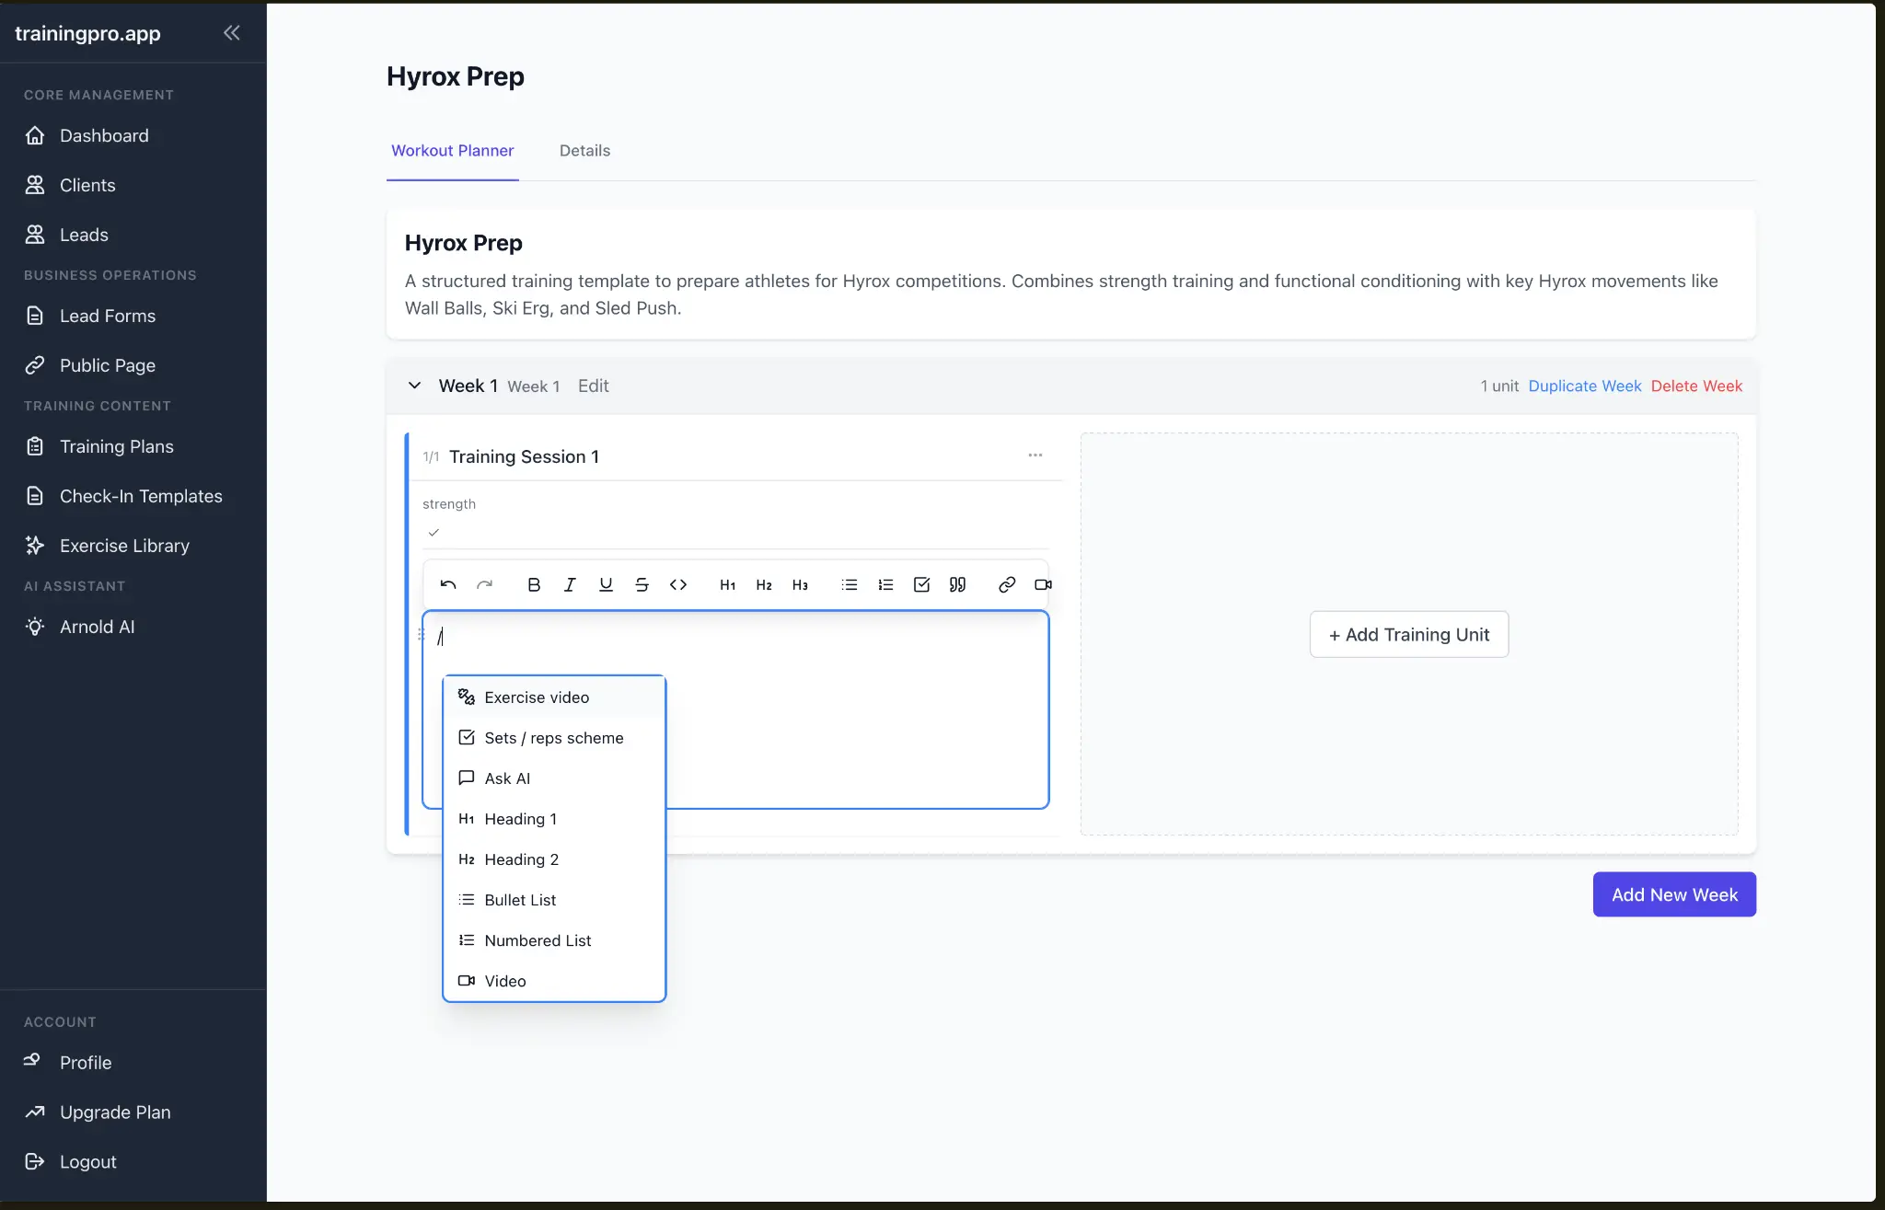Viewport: 1885px width, 1210px height.
Task: Collapse the sidebar with double-chevron icon
Action: pos(232,33)
